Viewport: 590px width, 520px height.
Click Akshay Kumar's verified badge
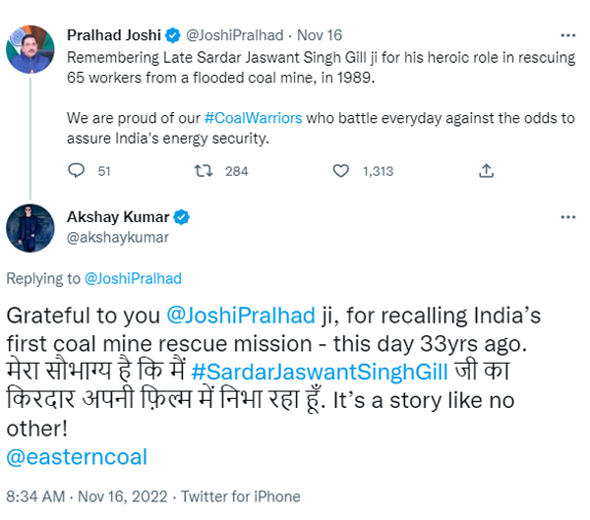(182, 217)
